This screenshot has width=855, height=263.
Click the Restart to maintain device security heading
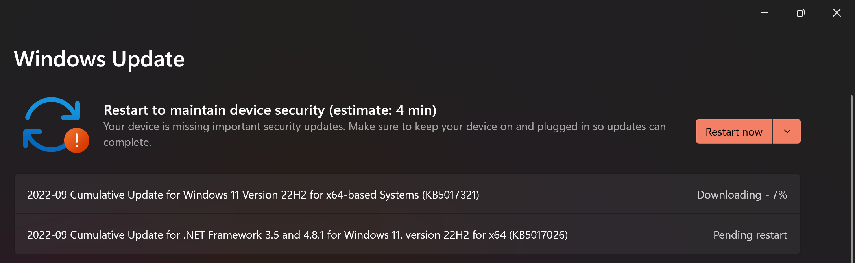(x=270, y=110)
